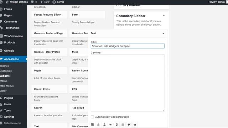Expand the RSS widget
This screenshot has height=128, width=228.
(x=79, y=89)
